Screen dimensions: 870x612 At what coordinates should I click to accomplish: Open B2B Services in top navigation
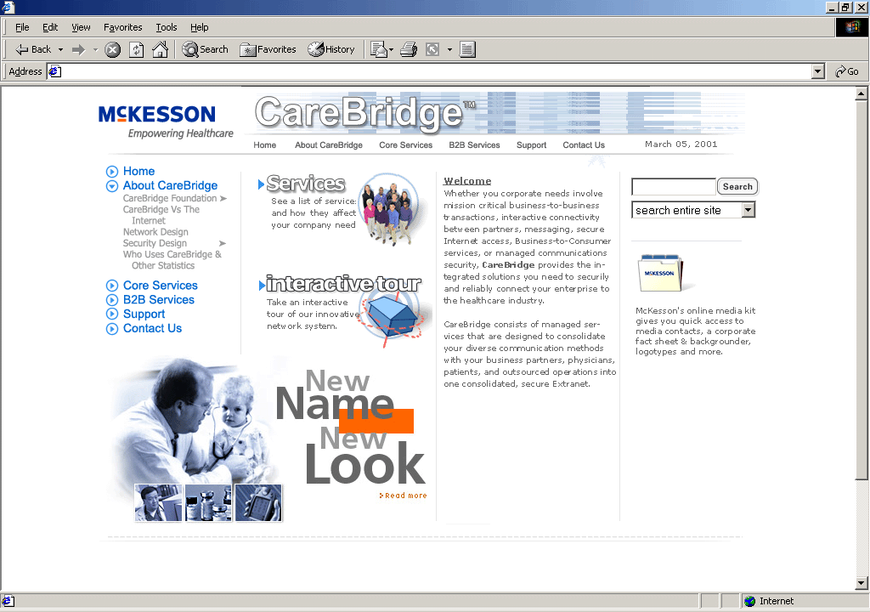(x=474, y=145)
